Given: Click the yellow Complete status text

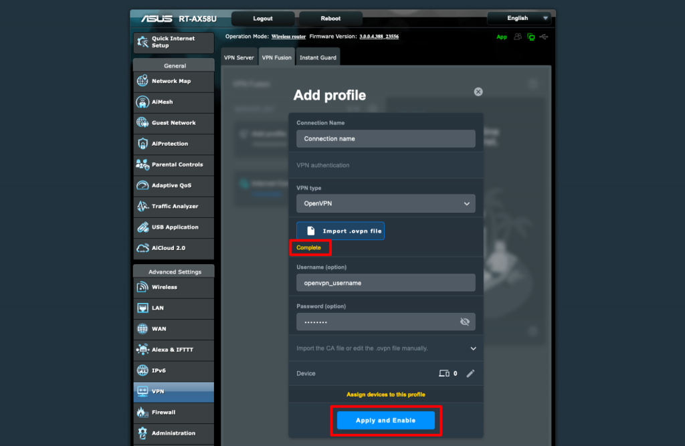Looking at the screenshot, I should click(x=308, y=247).
